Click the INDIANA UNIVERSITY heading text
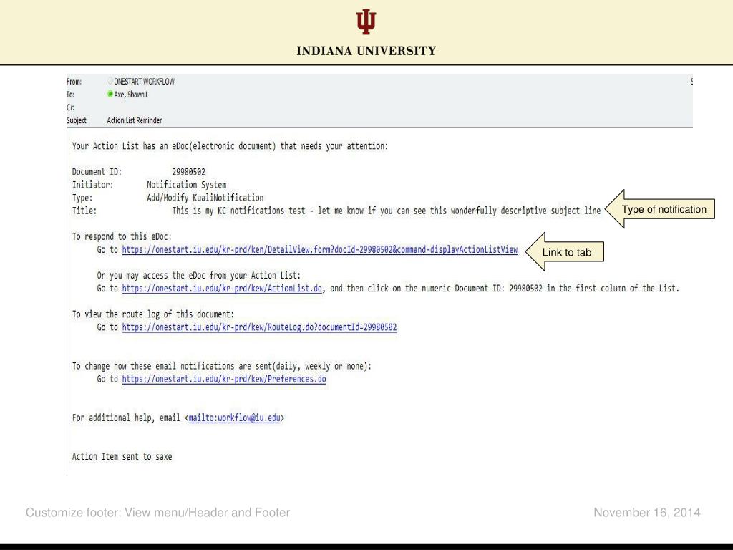This screenshot has height=550, width=733. tap(366, 51)
